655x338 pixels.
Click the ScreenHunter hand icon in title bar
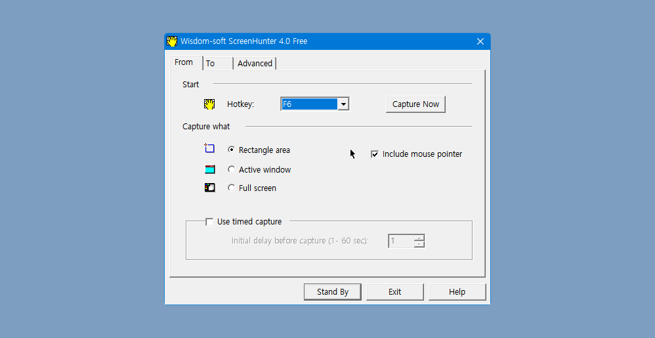click(x=172, y=41)
